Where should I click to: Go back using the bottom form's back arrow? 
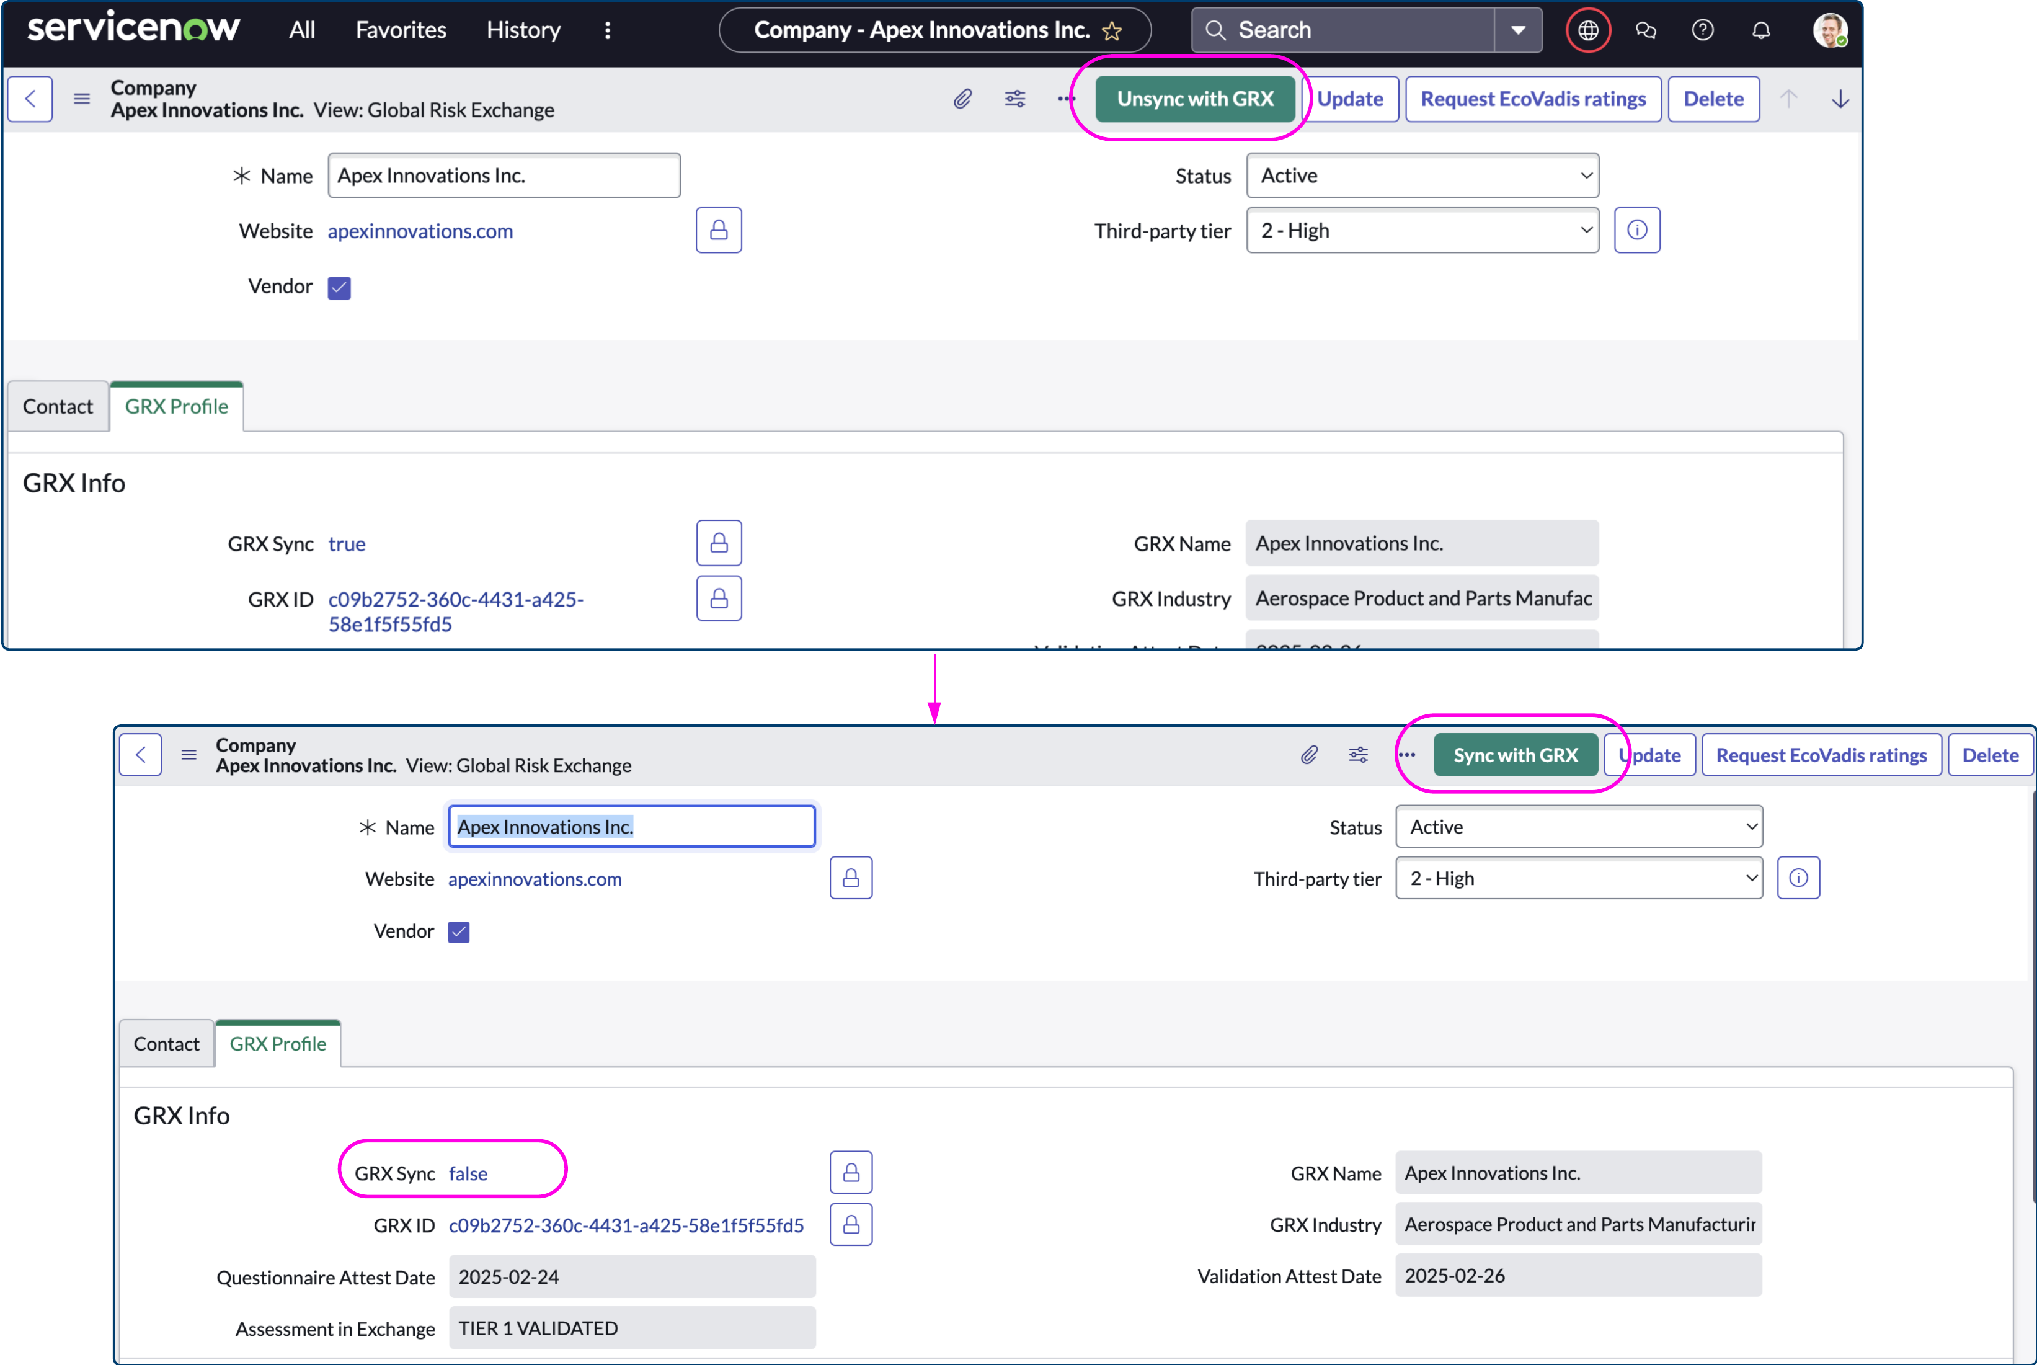[x=140, y=755]
